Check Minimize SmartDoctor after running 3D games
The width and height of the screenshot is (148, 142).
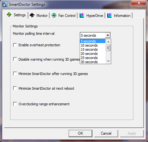[15, 74]
